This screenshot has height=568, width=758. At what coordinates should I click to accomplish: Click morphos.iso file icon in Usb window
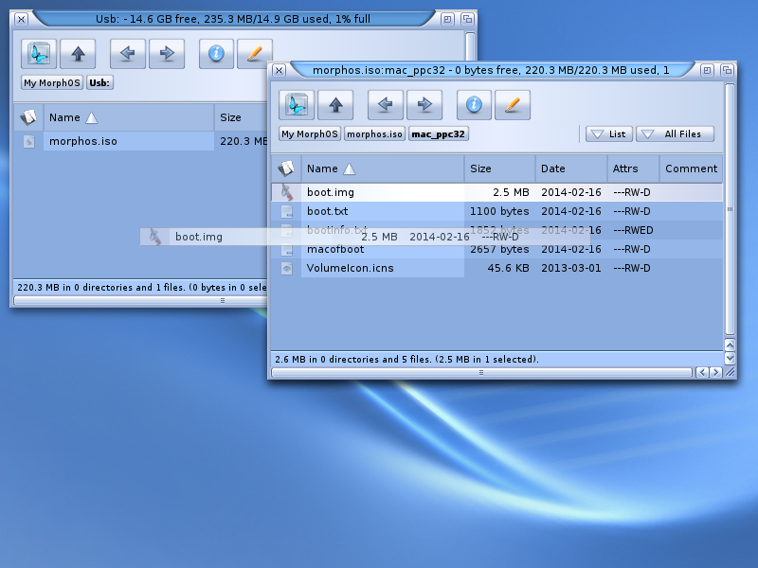29,141
